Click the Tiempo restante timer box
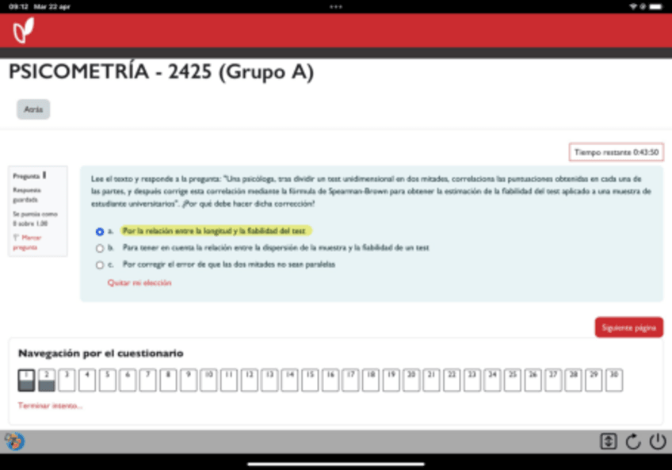This screenshot has width=672, height=470. [616, 152]
